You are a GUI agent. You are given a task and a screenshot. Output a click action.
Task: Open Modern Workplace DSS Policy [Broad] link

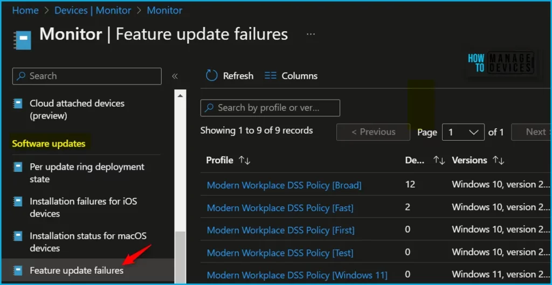[x=284, y=185]
